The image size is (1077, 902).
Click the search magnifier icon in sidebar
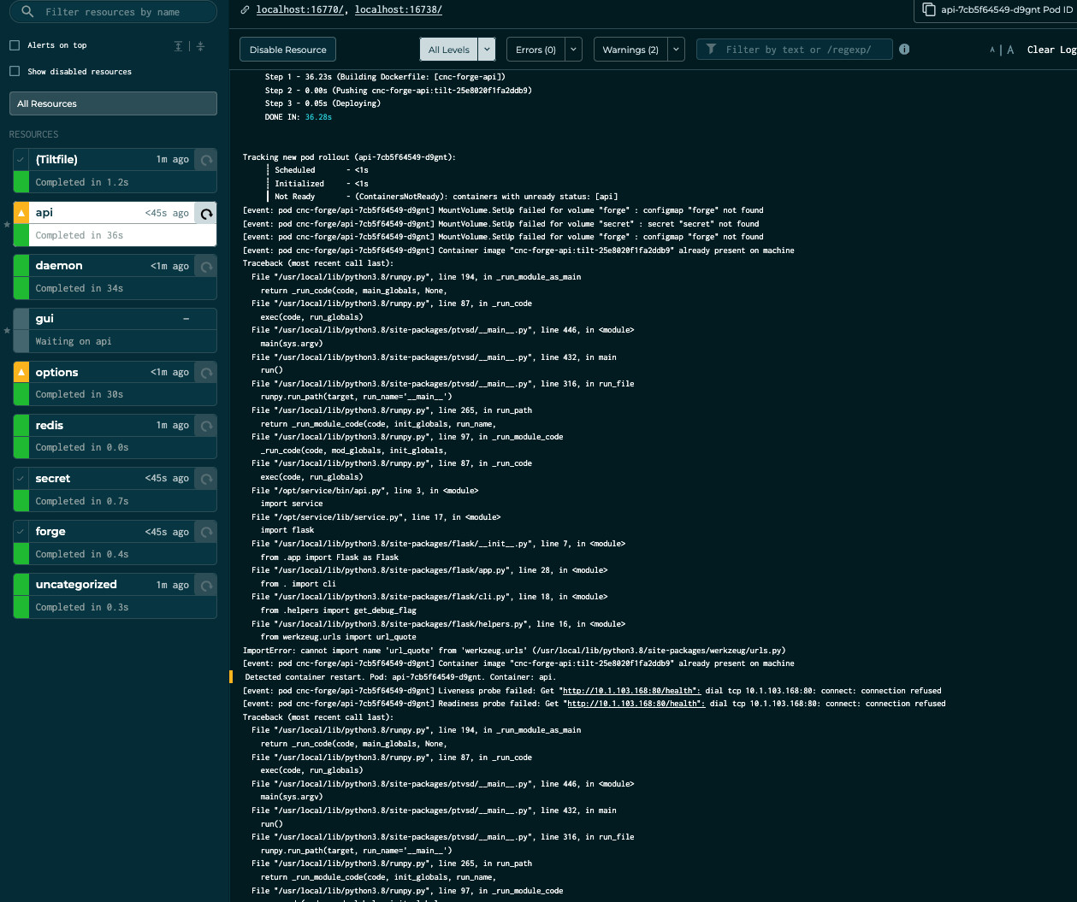28,12
